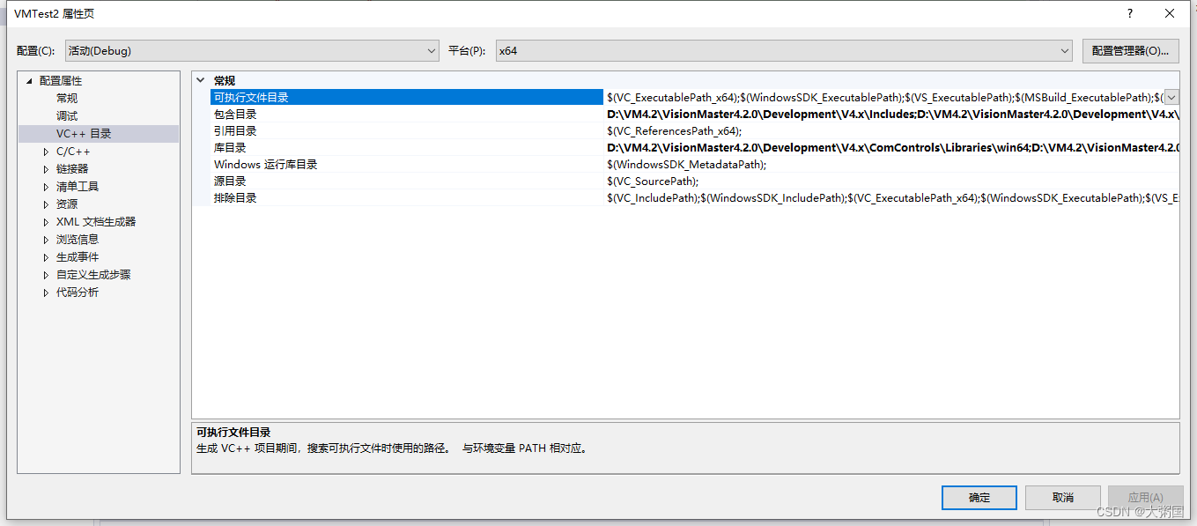Expand the 清单工具 tree node arrow
Image resolution: width=1197 pixels, height=526 pixels.
click(x=46, y=187)
